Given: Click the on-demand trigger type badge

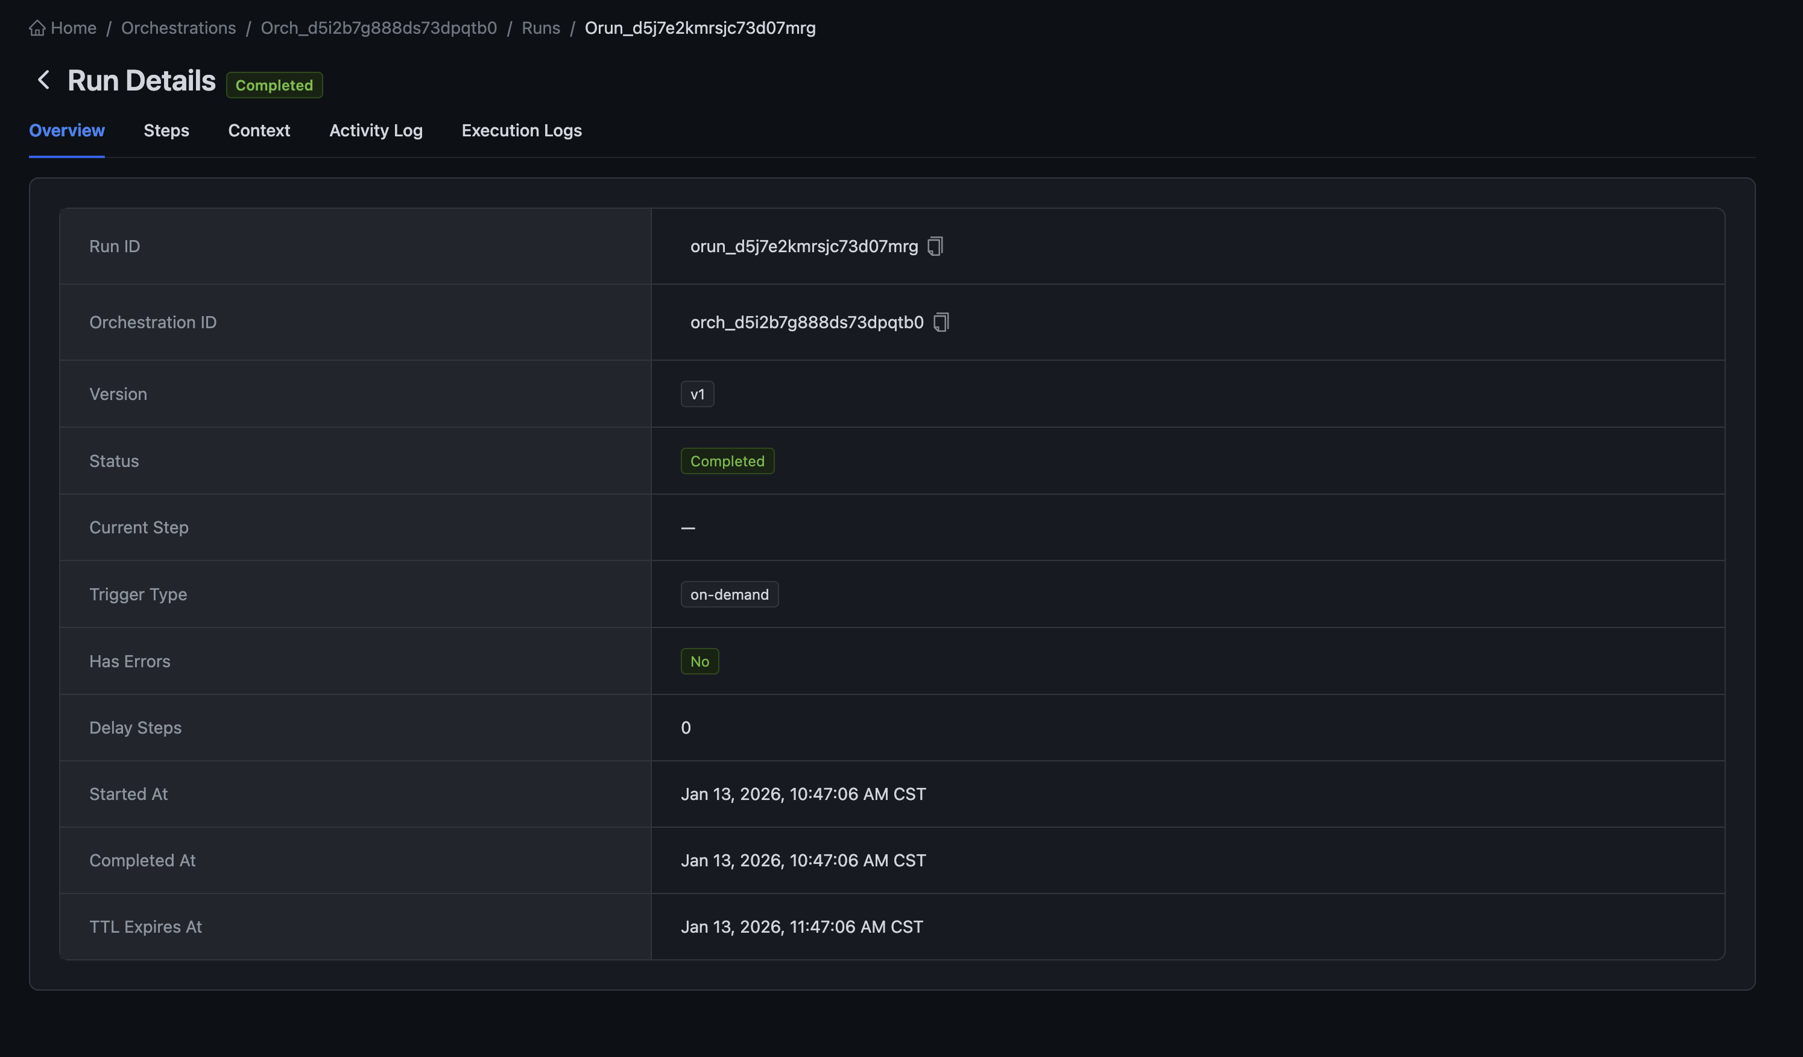Looking at the screenshot, I should [729, 595].
